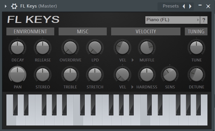Click the MUFFLE knob
Viewport: 215px width, 131px height.
pyautogui.click(x=147, y=48)
